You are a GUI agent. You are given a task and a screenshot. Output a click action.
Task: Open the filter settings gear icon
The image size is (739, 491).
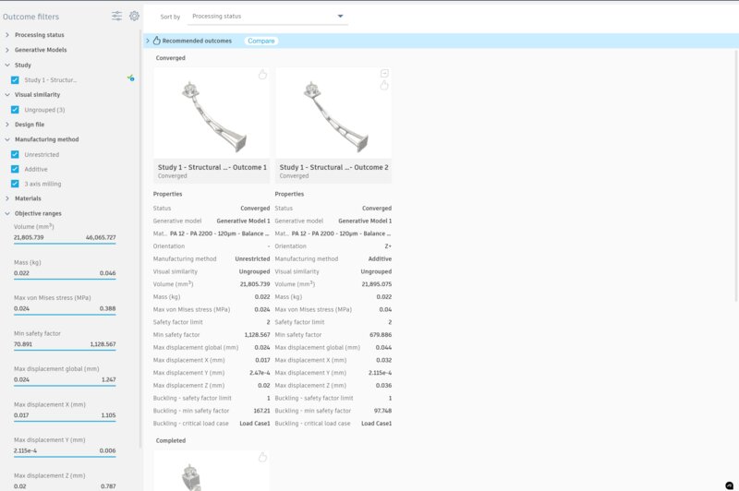coord(134,16)
